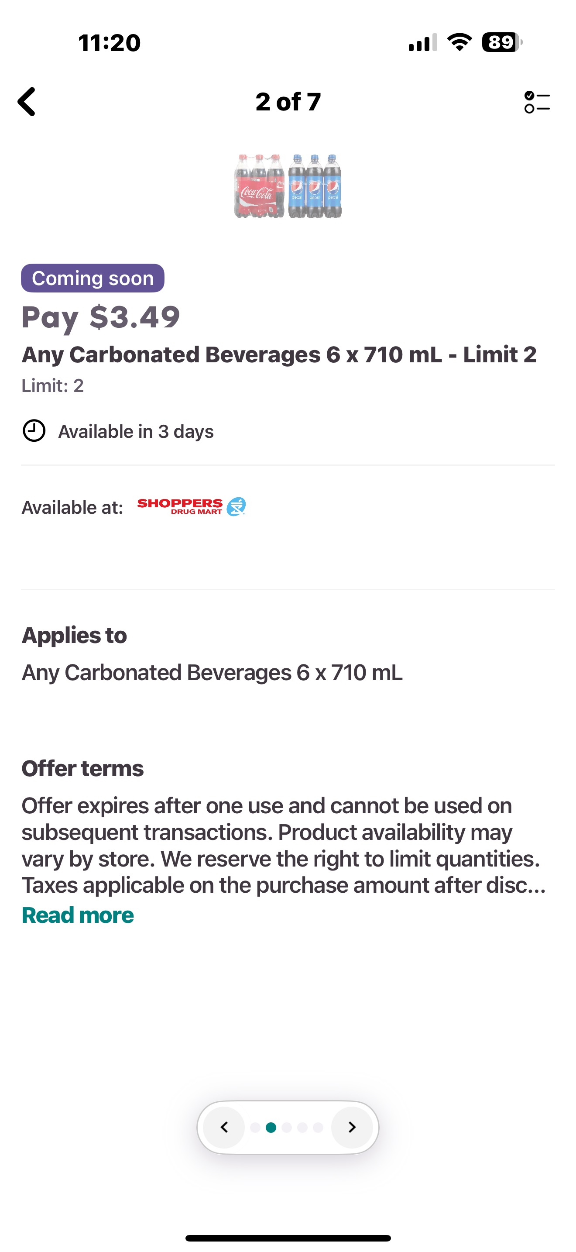
Task: Tap the clock icon beside availability
Action: point(34,430)
